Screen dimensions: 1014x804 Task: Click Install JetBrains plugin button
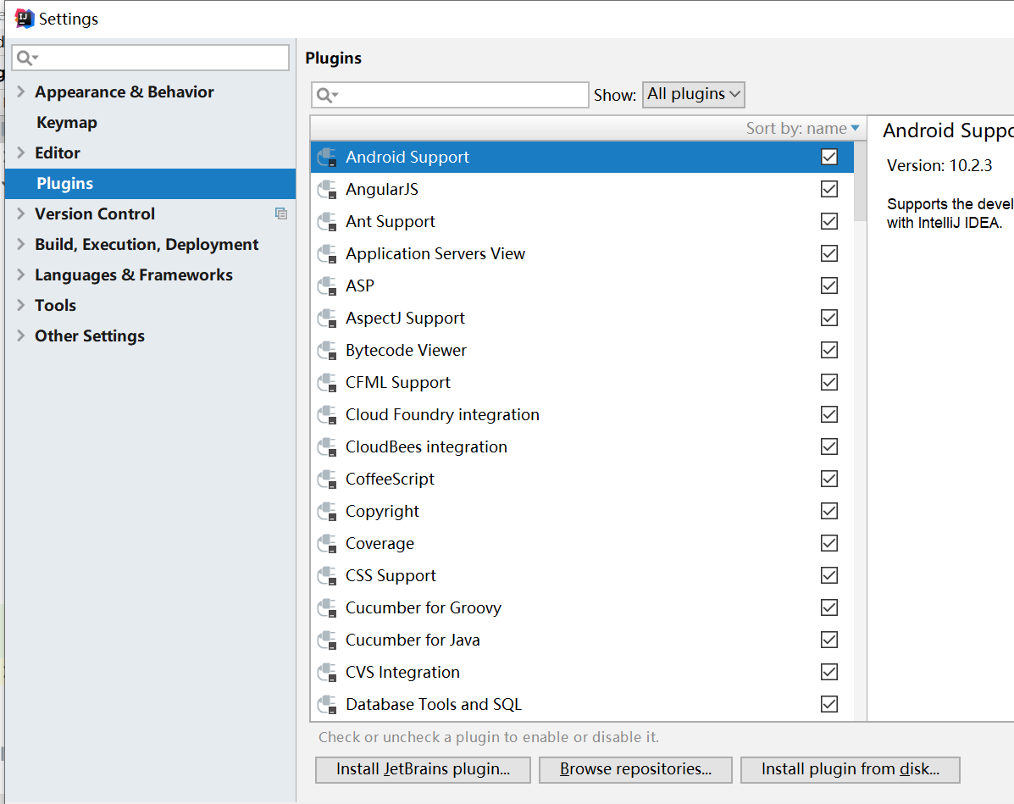(x=423, y=769)
